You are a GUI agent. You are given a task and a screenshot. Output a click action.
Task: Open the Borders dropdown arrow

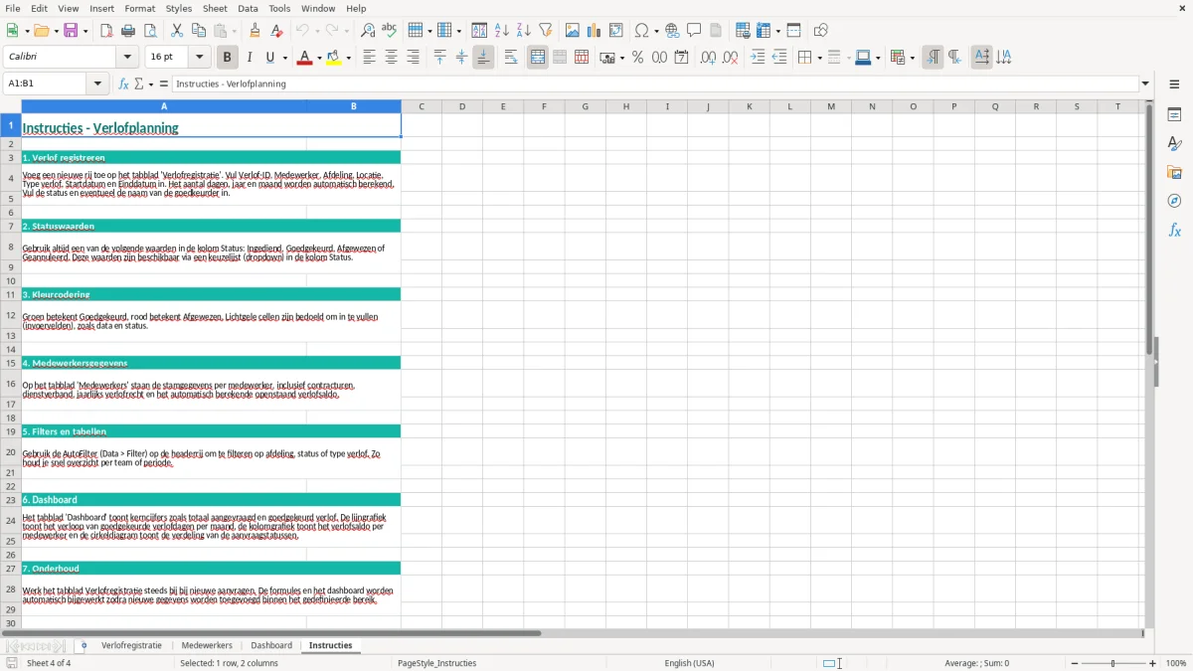tap(818, 58)
